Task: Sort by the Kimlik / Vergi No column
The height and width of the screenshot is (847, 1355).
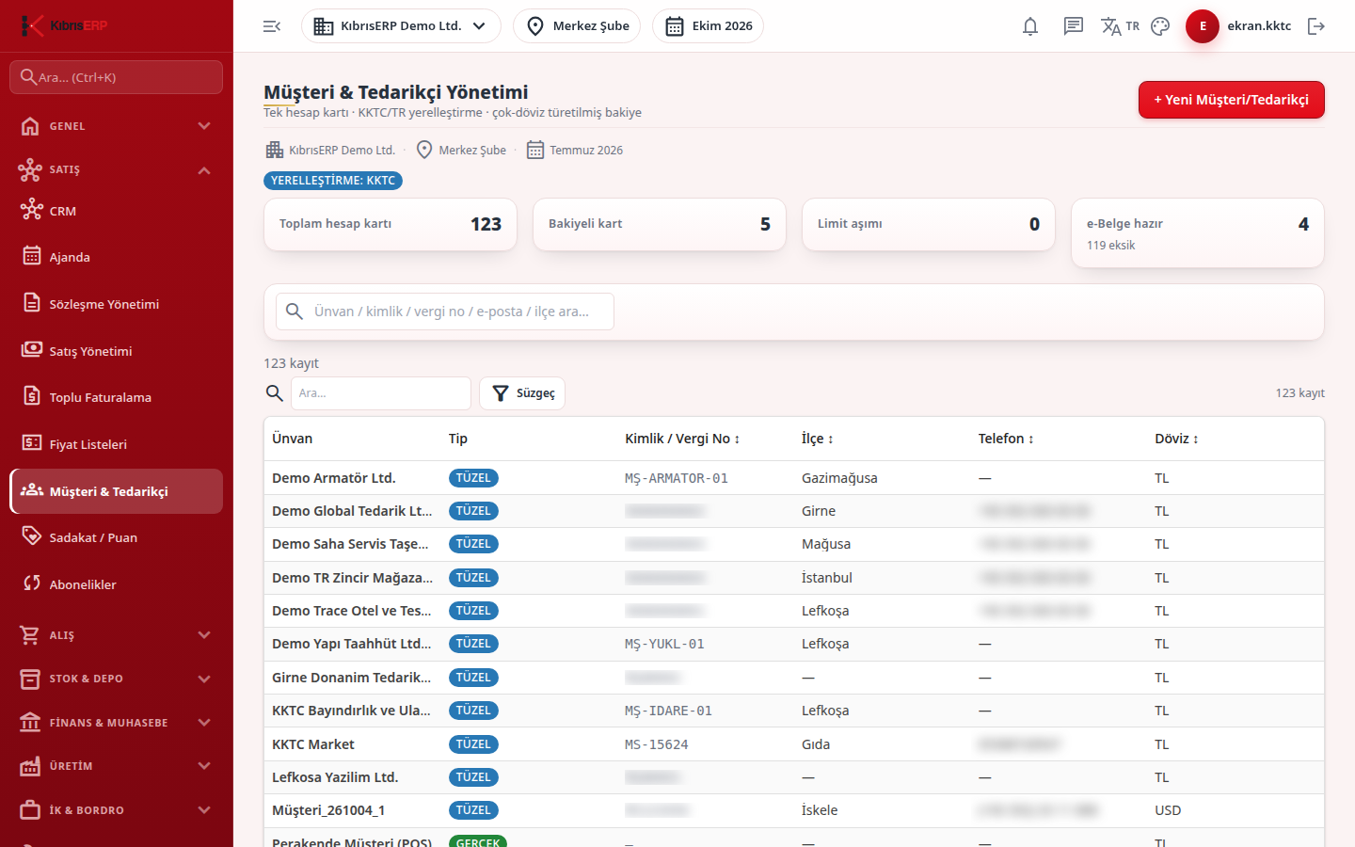Action: (x=682, y=439)
